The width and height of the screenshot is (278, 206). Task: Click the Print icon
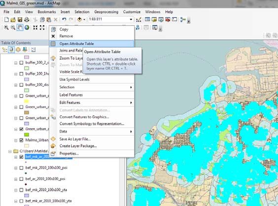(x=27, y=20)
